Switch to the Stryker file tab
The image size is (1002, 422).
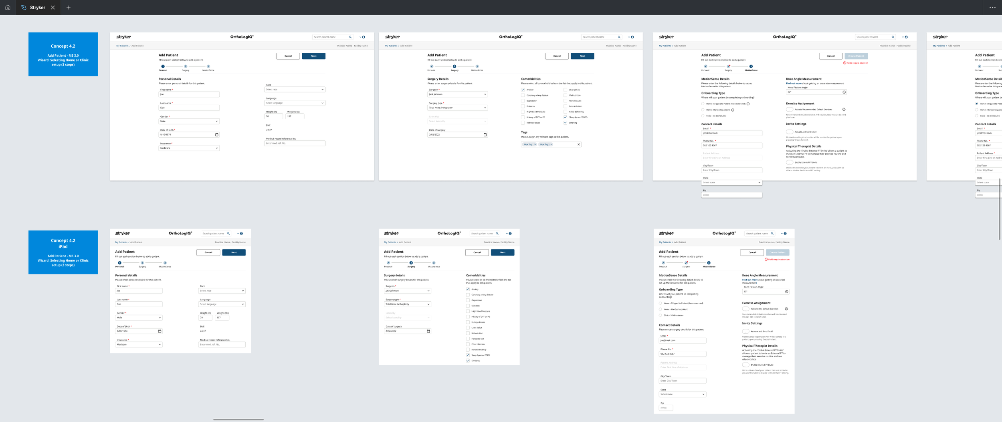pos(38,8)
